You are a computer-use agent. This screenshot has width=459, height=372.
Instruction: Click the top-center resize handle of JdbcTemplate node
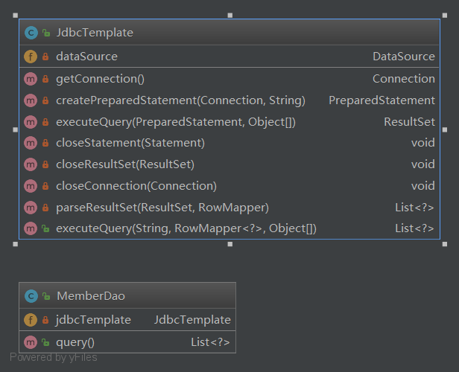[229, 15]
